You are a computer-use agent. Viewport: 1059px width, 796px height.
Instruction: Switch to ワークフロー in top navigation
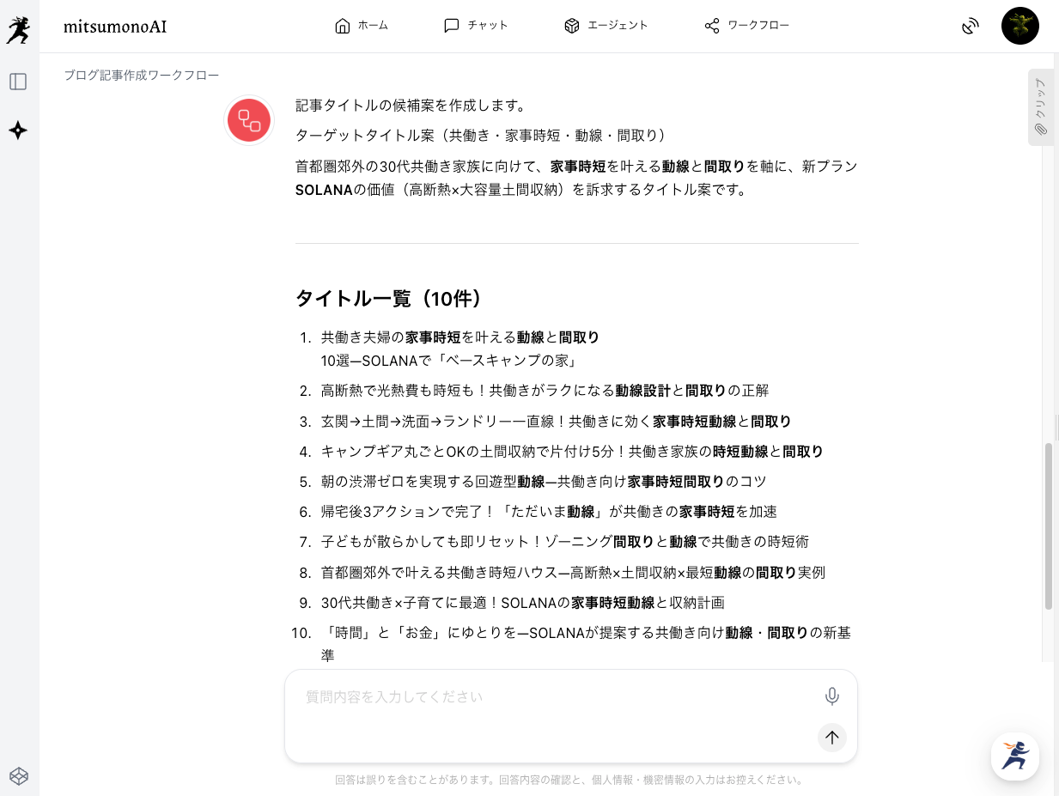pyautogui.click(x=746, y=26)
